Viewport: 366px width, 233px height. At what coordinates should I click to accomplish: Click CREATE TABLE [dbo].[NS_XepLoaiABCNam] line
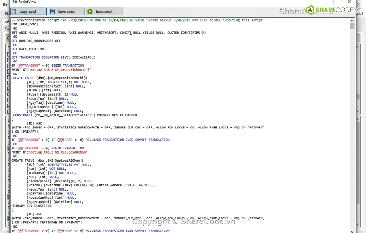(x=48, y=160)
